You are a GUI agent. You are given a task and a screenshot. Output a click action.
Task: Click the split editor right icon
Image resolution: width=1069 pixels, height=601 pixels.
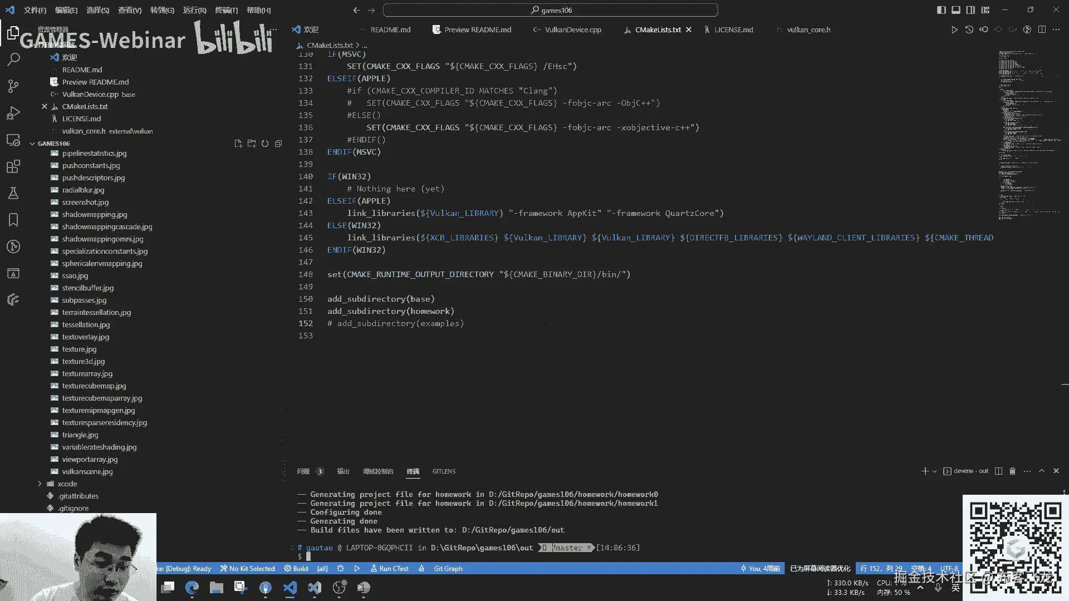pos(1042,29)
